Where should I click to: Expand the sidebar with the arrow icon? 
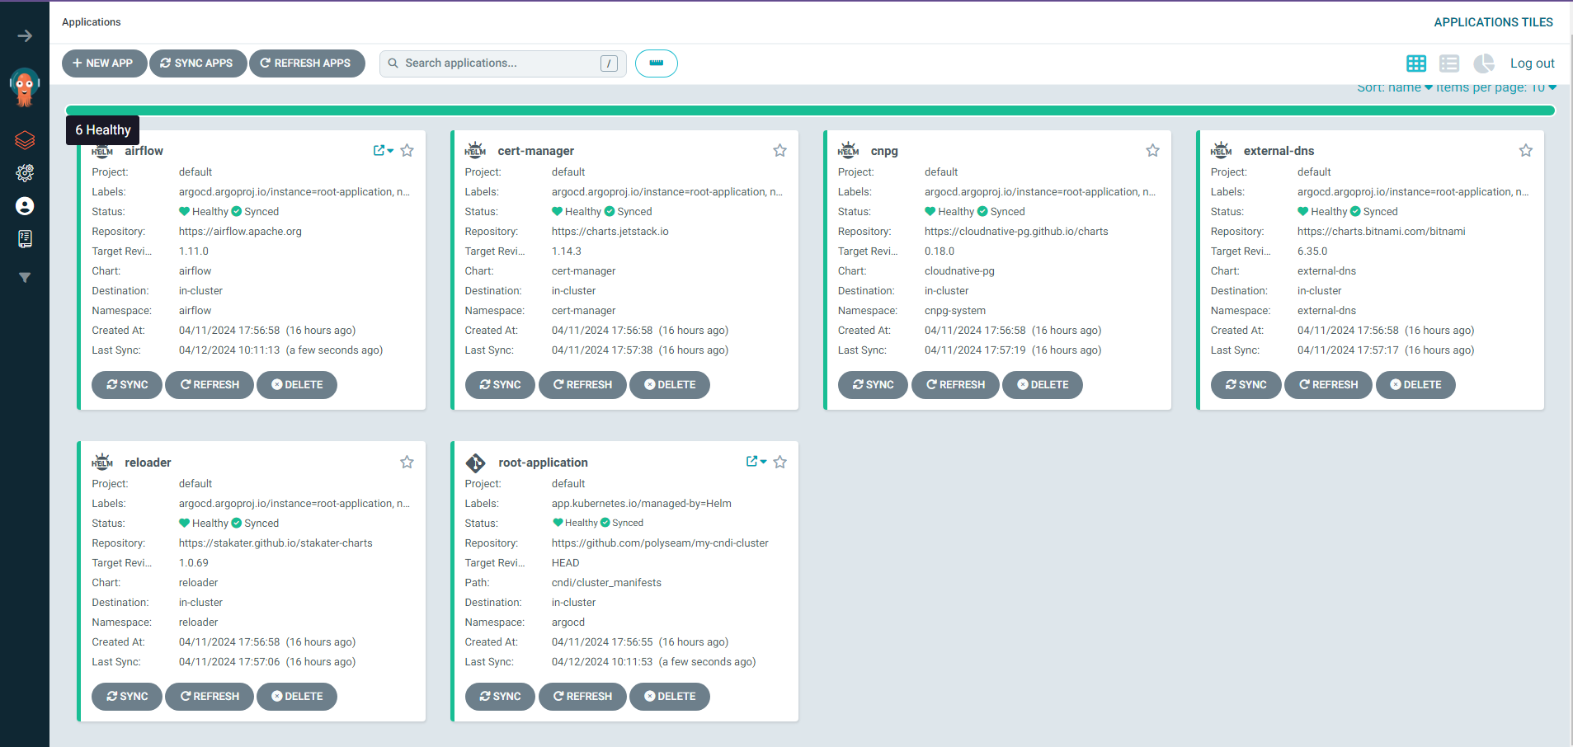[25, 35]
